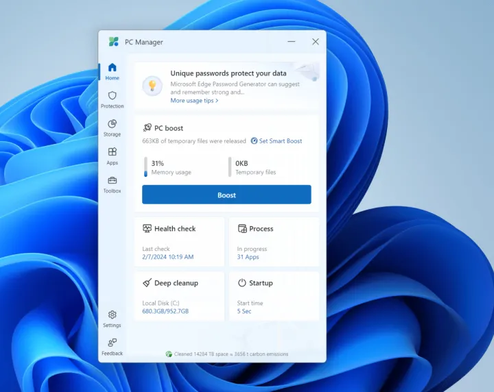Open the Deep cleanup card
The image size is (494, 392).
click(179, 296)
